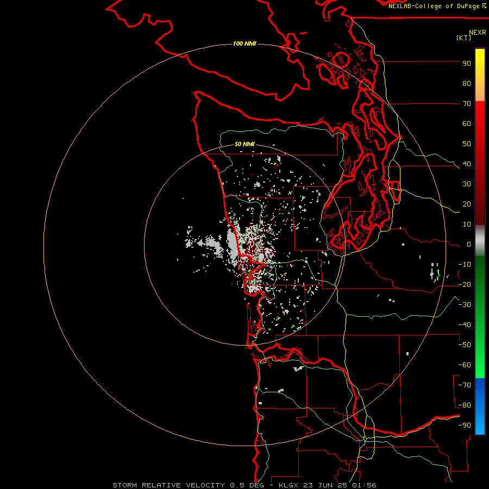This screenshot has height=489, width=489.
Task: Select the -70 value on velocity scale
Action: click(465, 385)
